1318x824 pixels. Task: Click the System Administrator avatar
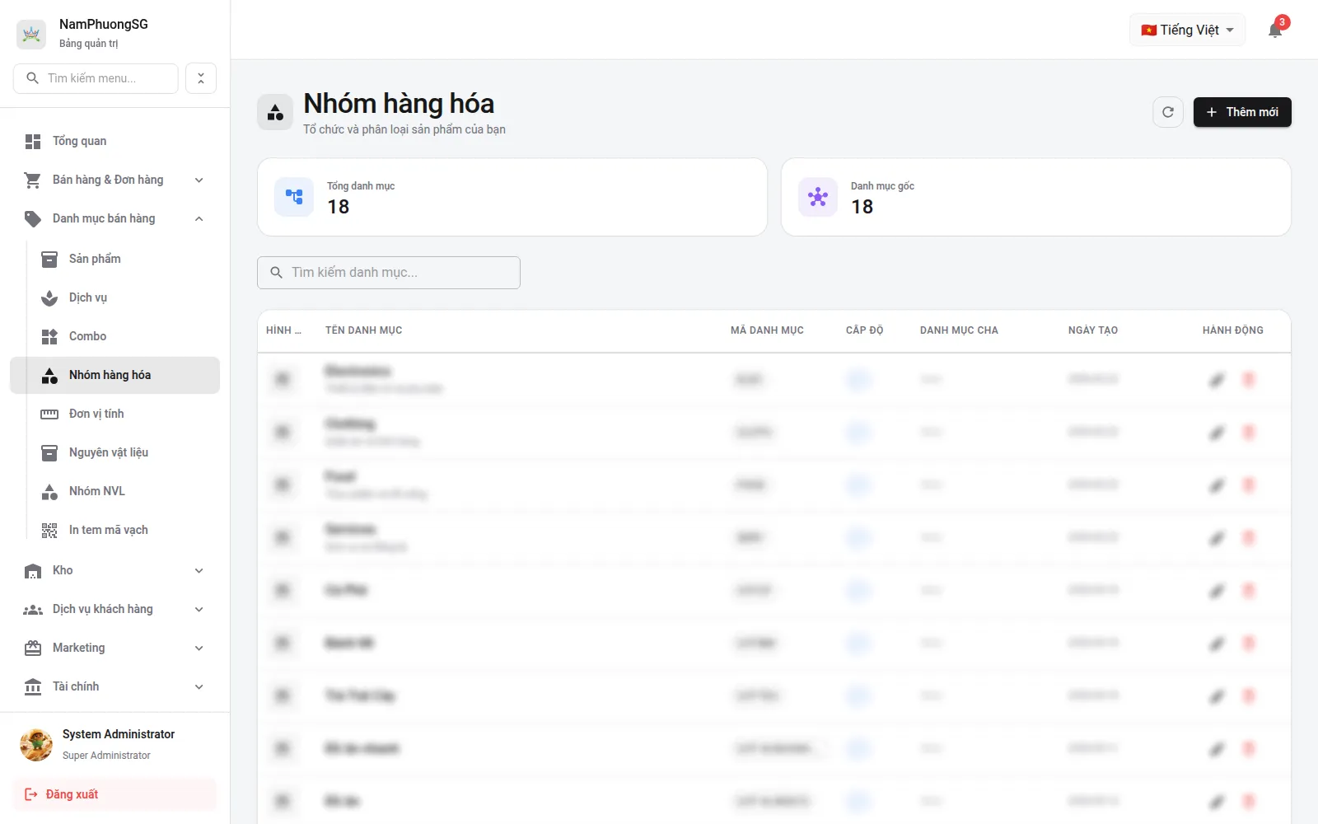[36, 744]
